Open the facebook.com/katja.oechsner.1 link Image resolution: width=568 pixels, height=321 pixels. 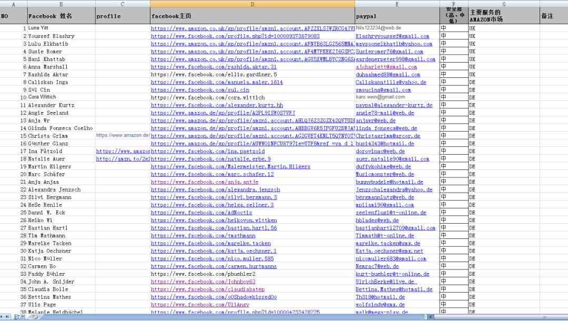pos(214,251)
